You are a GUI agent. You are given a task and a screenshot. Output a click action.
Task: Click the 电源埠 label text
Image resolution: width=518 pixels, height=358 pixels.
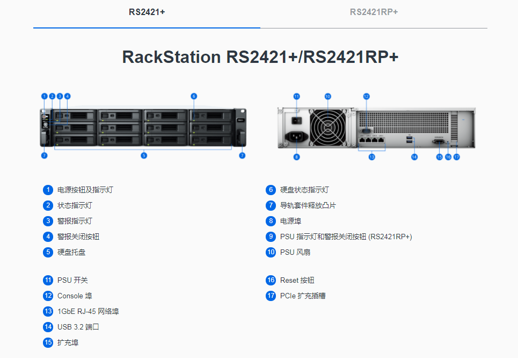tap(291, 221)
